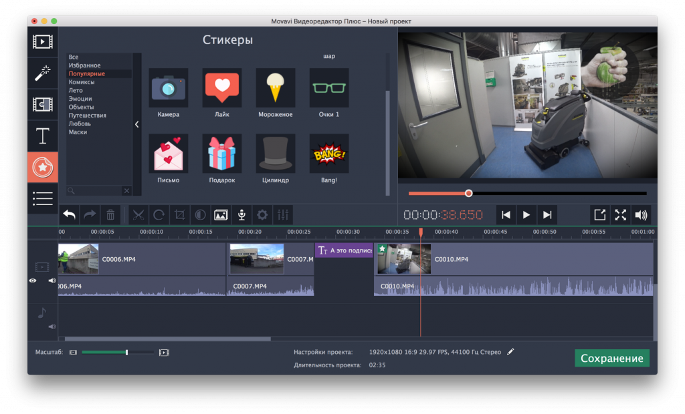Select the Популярные category

(x=86, y=73)
